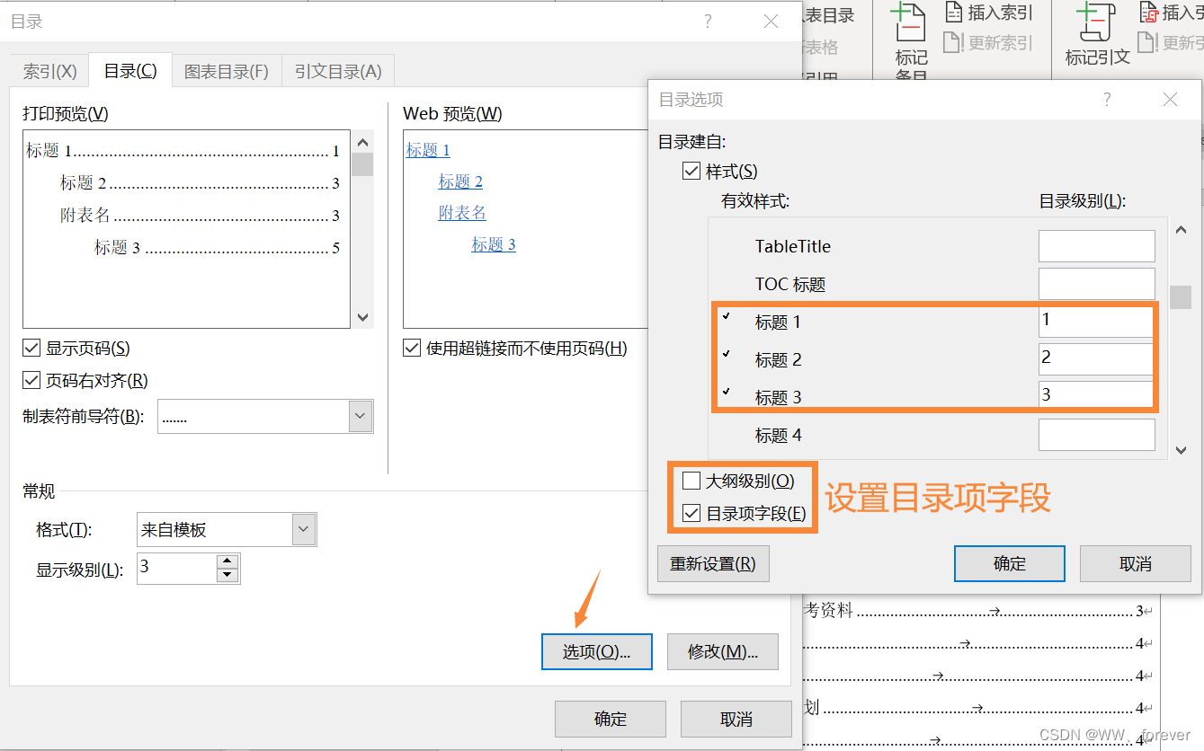
Task: Click the TOC level field for TOC 标题
Action: click(1097, 284)
